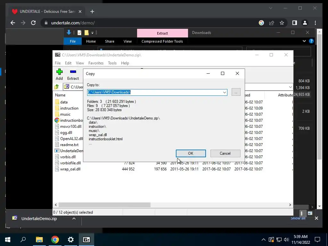Image resolution: width=328 pixels, height=246 pixels.
Task: Click the Attributes column header
Action: point(285,95)
